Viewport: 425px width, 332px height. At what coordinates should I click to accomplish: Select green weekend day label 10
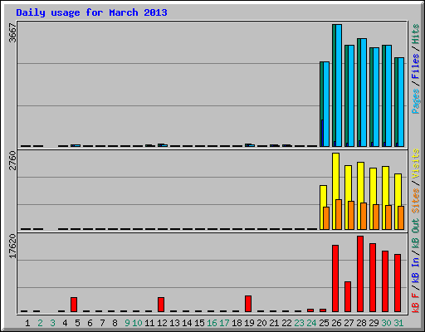(137, 323)
